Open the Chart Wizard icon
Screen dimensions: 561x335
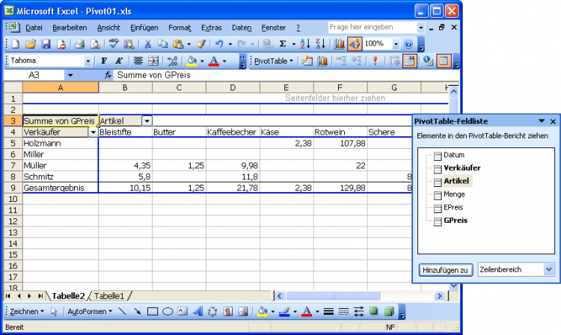(339, 44)
